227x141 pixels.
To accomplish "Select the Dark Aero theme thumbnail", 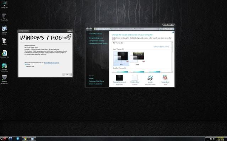I will pos(137,59).
